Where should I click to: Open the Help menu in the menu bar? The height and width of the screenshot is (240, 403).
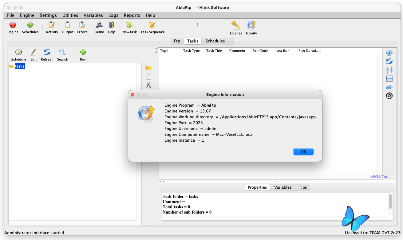pyautogui.click(x=150, y=15)
